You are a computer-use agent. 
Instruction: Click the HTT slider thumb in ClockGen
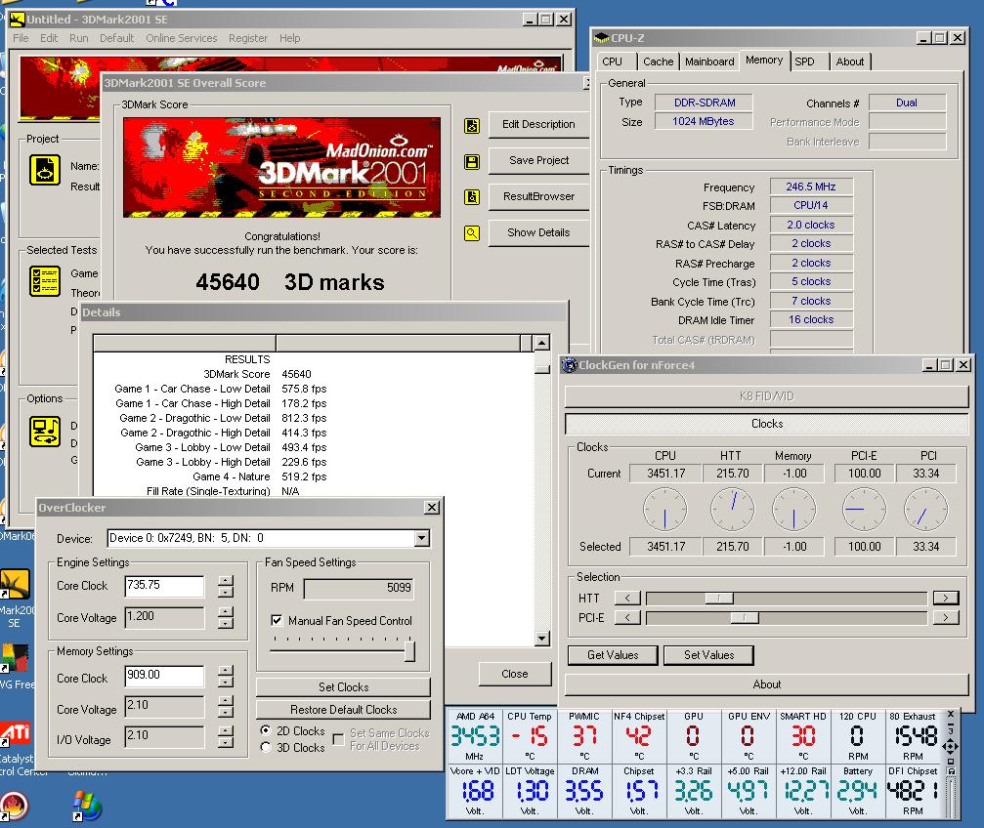point(719,599)
